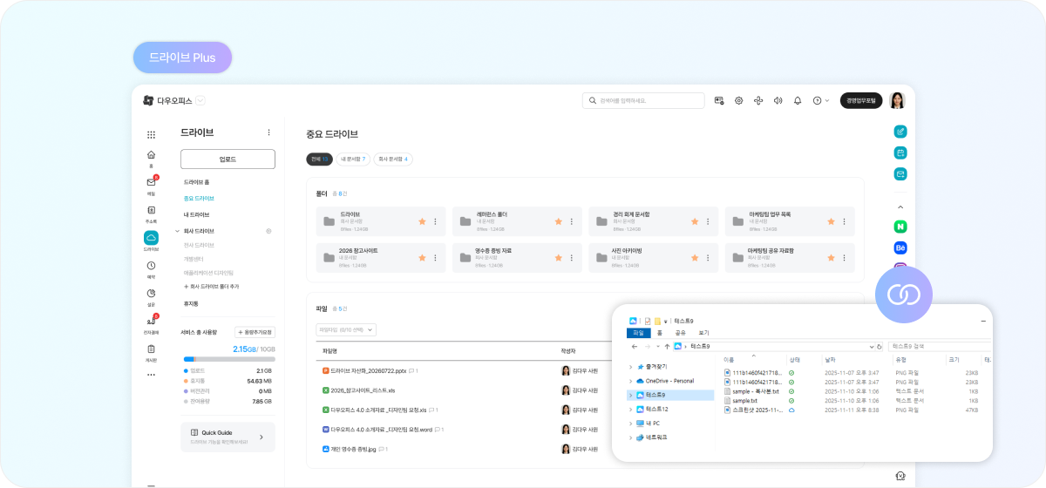Click the announcement speaker icon
The width and height of the screenshot is (1046, 488).
(778, 101)
